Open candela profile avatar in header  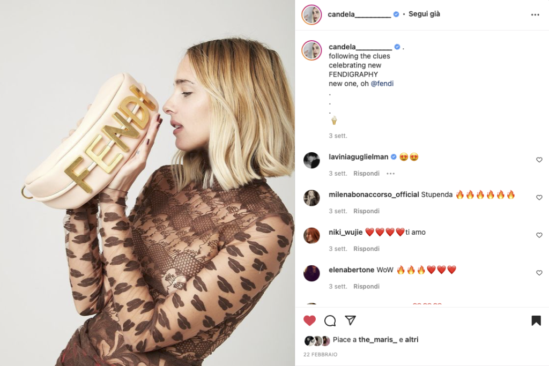click(311, 14)
